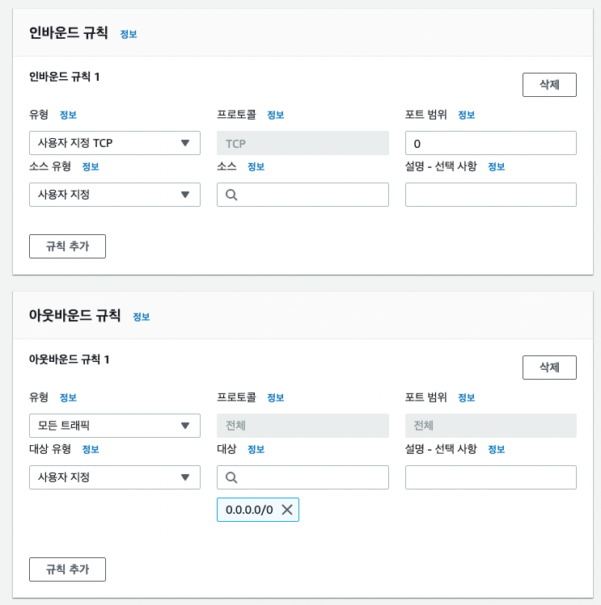Open 정보 link next to 인바운드 규칙 heading

(129, 35)
